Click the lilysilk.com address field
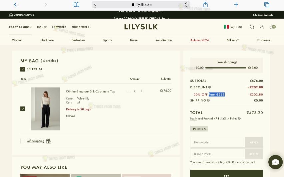This screenshot has width=284, height=177. click(x=141, y=5)
